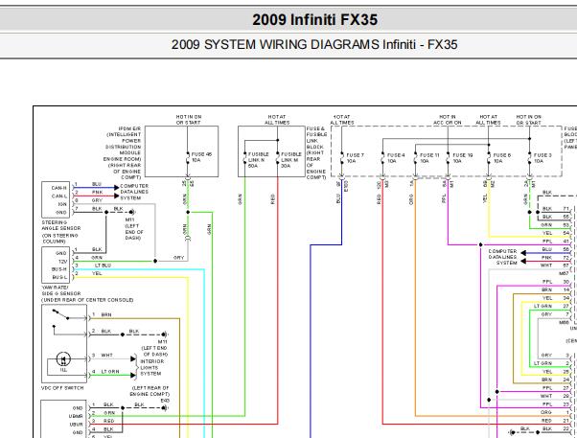Click the '(ON STEERING COLUMN)' location note
Image resolution: width=577 pixels, height=438 pixels.
(60, 239)
